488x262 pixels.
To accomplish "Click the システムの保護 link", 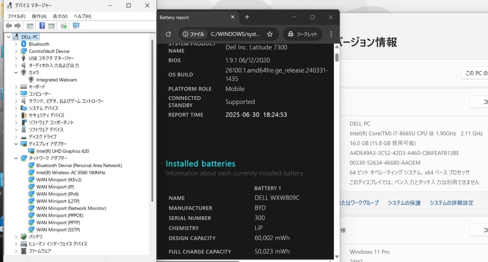I will [404, 203].
